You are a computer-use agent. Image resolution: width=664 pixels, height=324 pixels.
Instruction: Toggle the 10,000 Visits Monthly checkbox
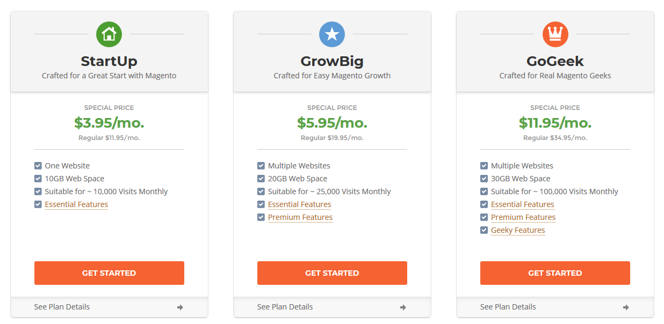[x=38, y=192]
